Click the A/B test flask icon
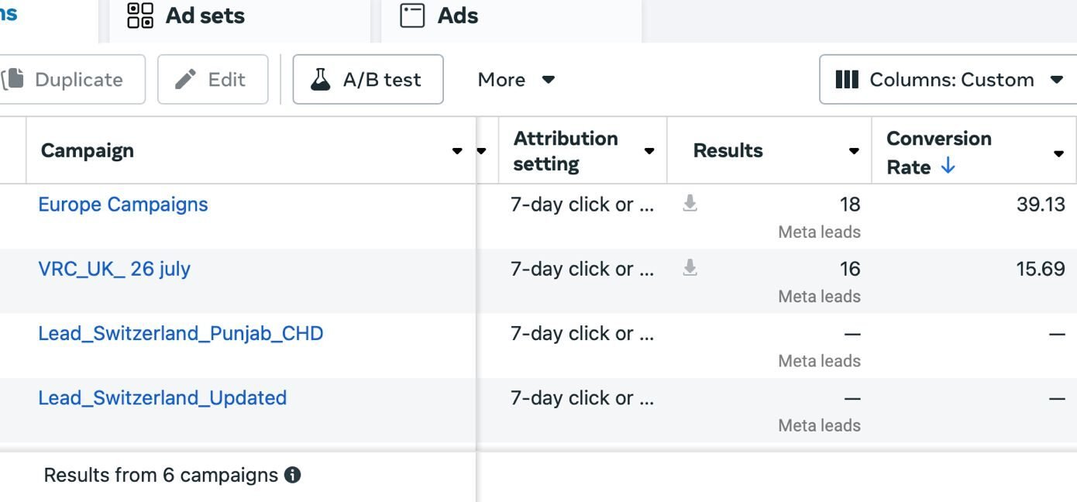 point(321,79)
